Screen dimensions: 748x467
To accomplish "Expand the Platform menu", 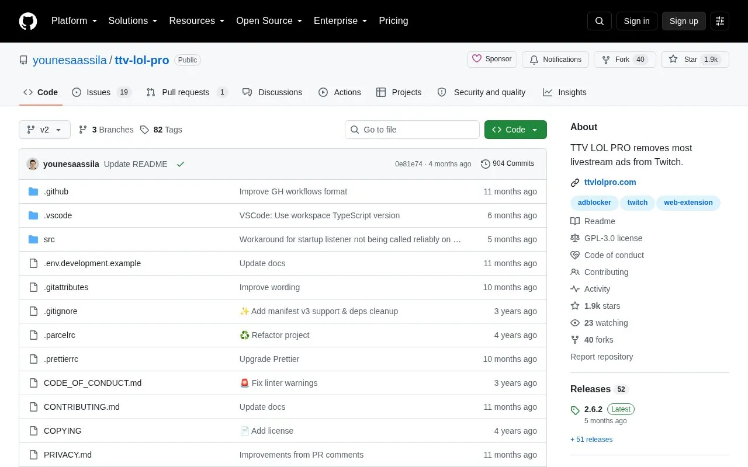I will [74, 21].
